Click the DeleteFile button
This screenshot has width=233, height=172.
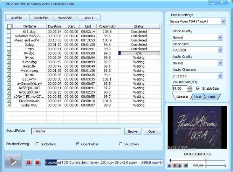(x=41, y=18)
